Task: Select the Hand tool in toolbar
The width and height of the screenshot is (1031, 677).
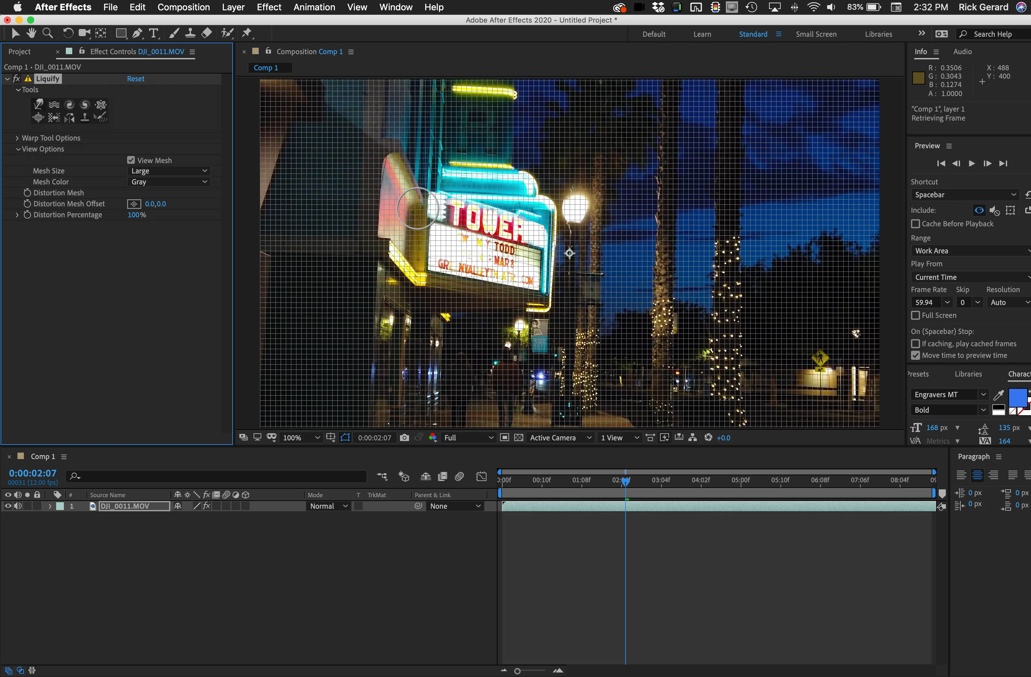Action: click(31, 33)
